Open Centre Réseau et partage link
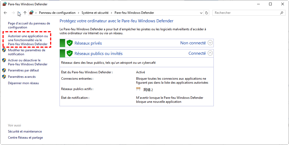Image resolution: width=289 pixels, height=145 pixels. pos(25,138)
